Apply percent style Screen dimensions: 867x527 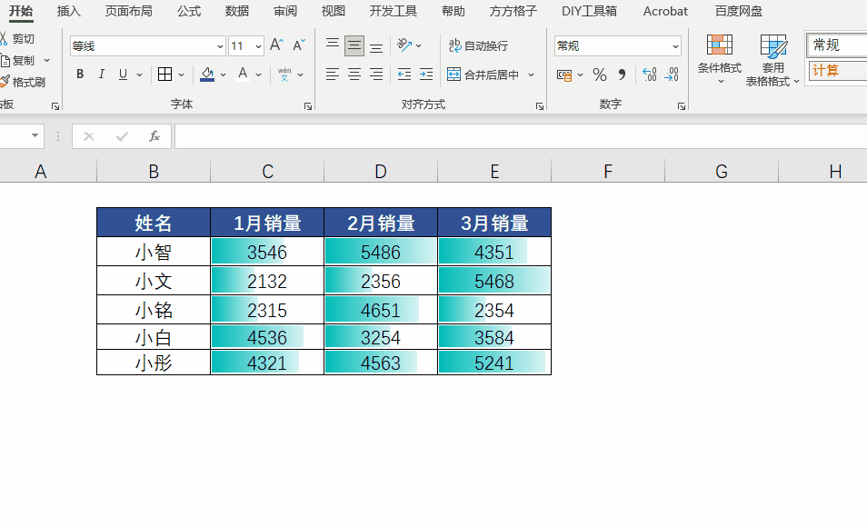coord(600,75)
